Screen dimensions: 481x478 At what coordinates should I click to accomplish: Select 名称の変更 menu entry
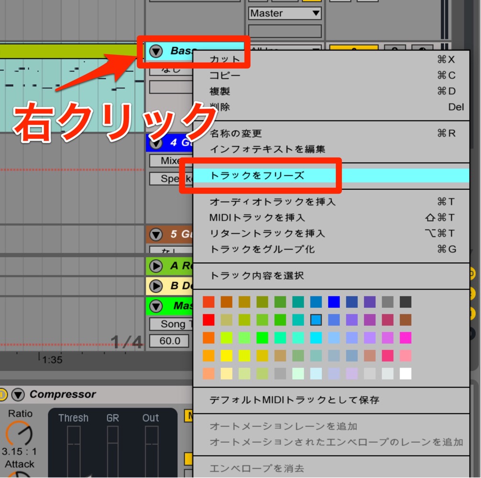(x=331, y=133)
